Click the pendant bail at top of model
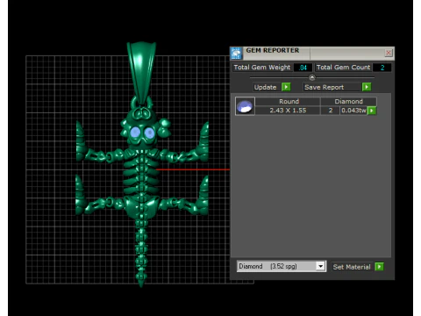Viewport: 421px width, 316px height. [x=141, y=73]
